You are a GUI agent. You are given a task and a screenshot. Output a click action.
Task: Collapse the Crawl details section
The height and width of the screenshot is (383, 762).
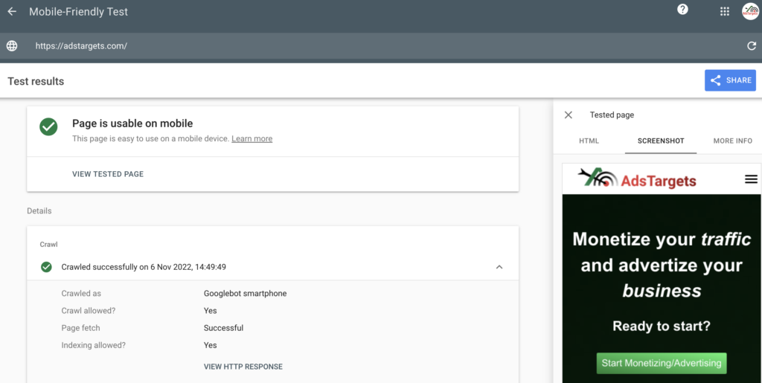pos(499,267)
